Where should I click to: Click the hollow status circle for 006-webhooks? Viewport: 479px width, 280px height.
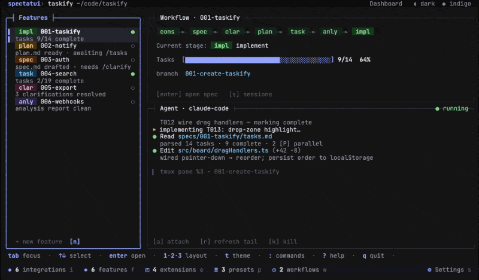(x=133, y=102)
